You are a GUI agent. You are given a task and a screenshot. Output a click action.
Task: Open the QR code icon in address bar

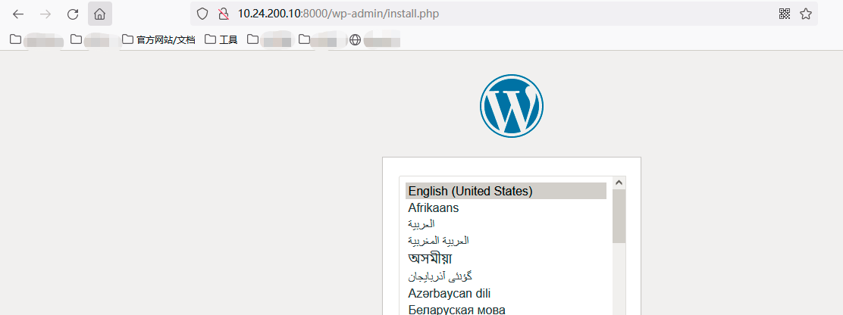[x=785, y=14]
